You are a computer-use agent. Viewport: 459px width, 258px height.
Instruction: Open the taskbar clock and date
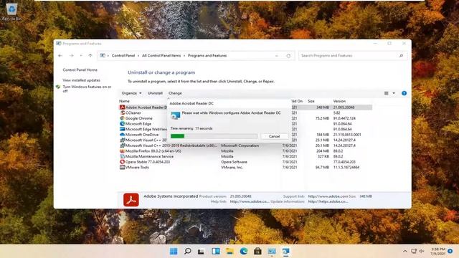tap(438, 252)
